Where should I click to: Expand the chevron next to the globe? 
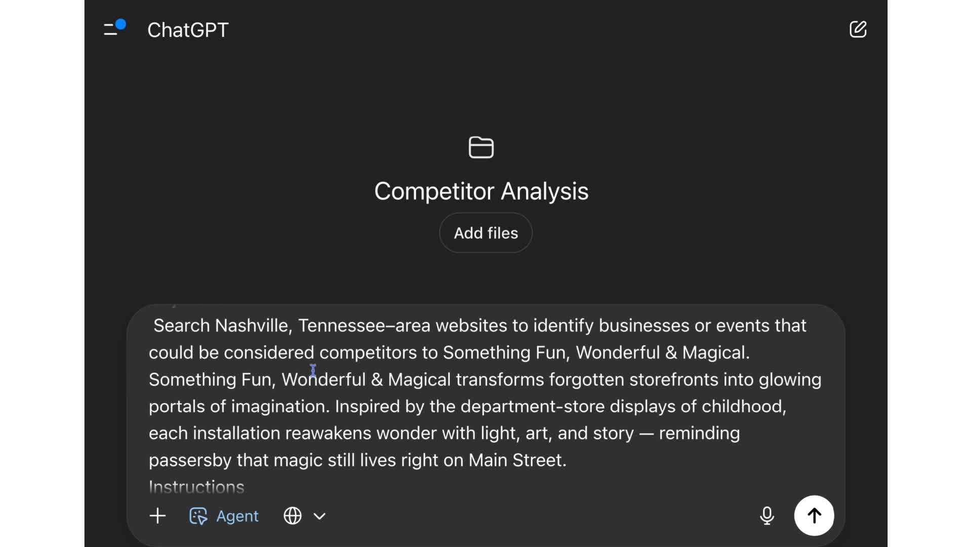click(319, 516)
